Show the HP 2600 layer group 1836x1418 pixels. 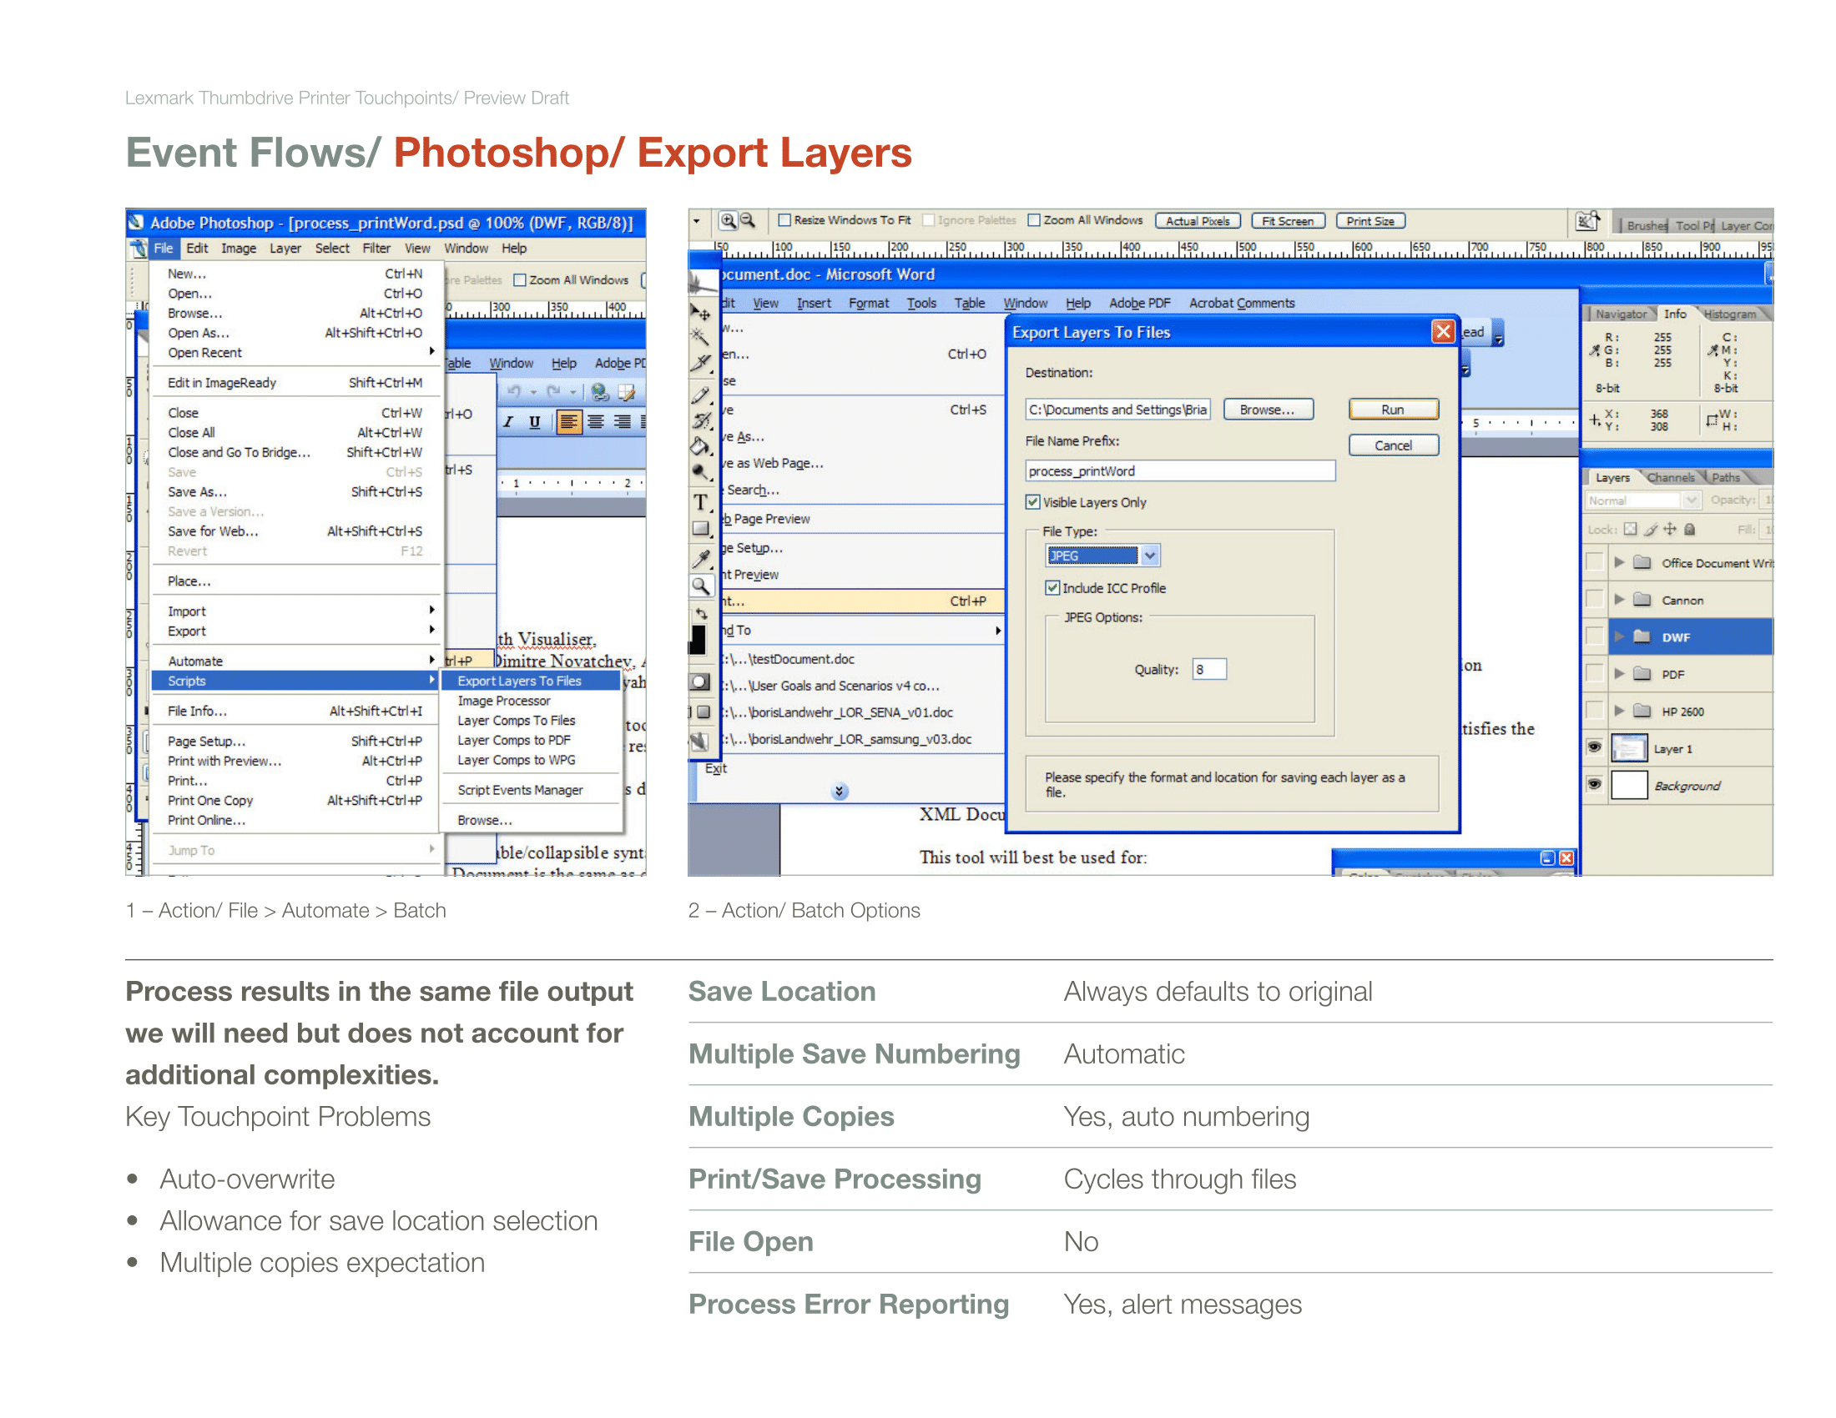pos(1594,710)
